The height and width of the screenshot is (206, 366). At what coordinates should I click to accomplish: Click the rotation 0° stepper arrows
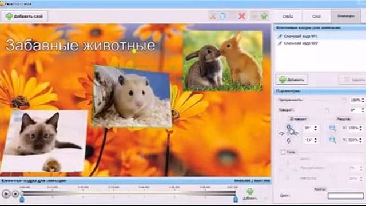[363, 110]
